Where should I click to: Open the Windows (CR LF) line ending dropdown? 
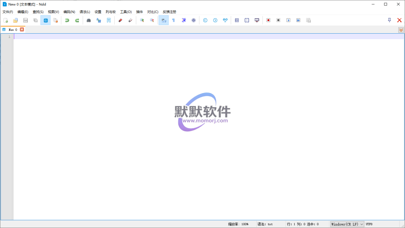[347, 224]
